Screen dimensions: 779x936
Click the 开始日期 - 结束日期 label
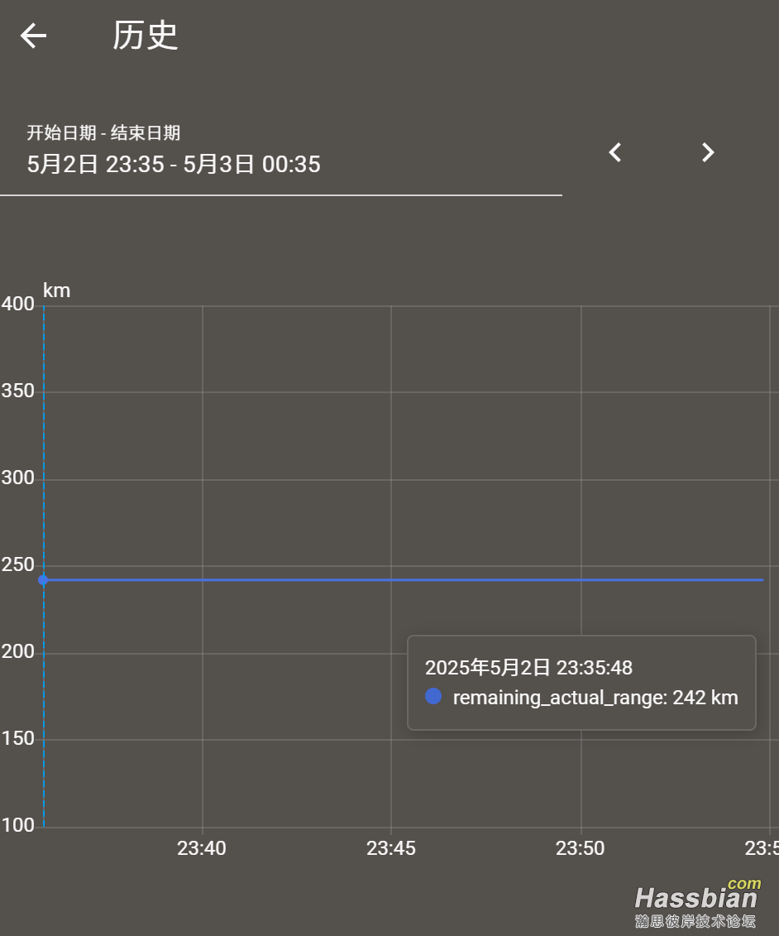[103, 132]
